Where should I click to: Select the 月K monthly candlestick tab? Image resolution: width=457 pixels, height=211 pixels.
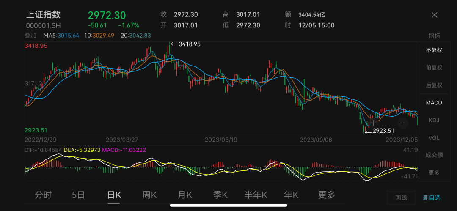pos(185,195)
